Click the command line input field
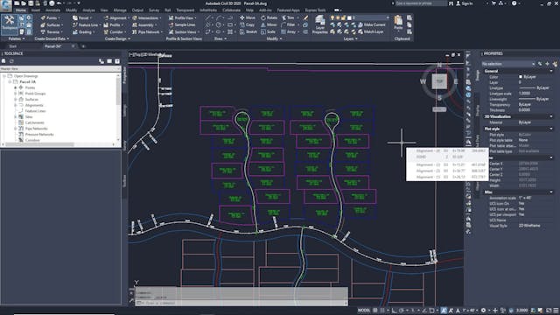The width and height of the screenshot is (560, 315). 241,303
